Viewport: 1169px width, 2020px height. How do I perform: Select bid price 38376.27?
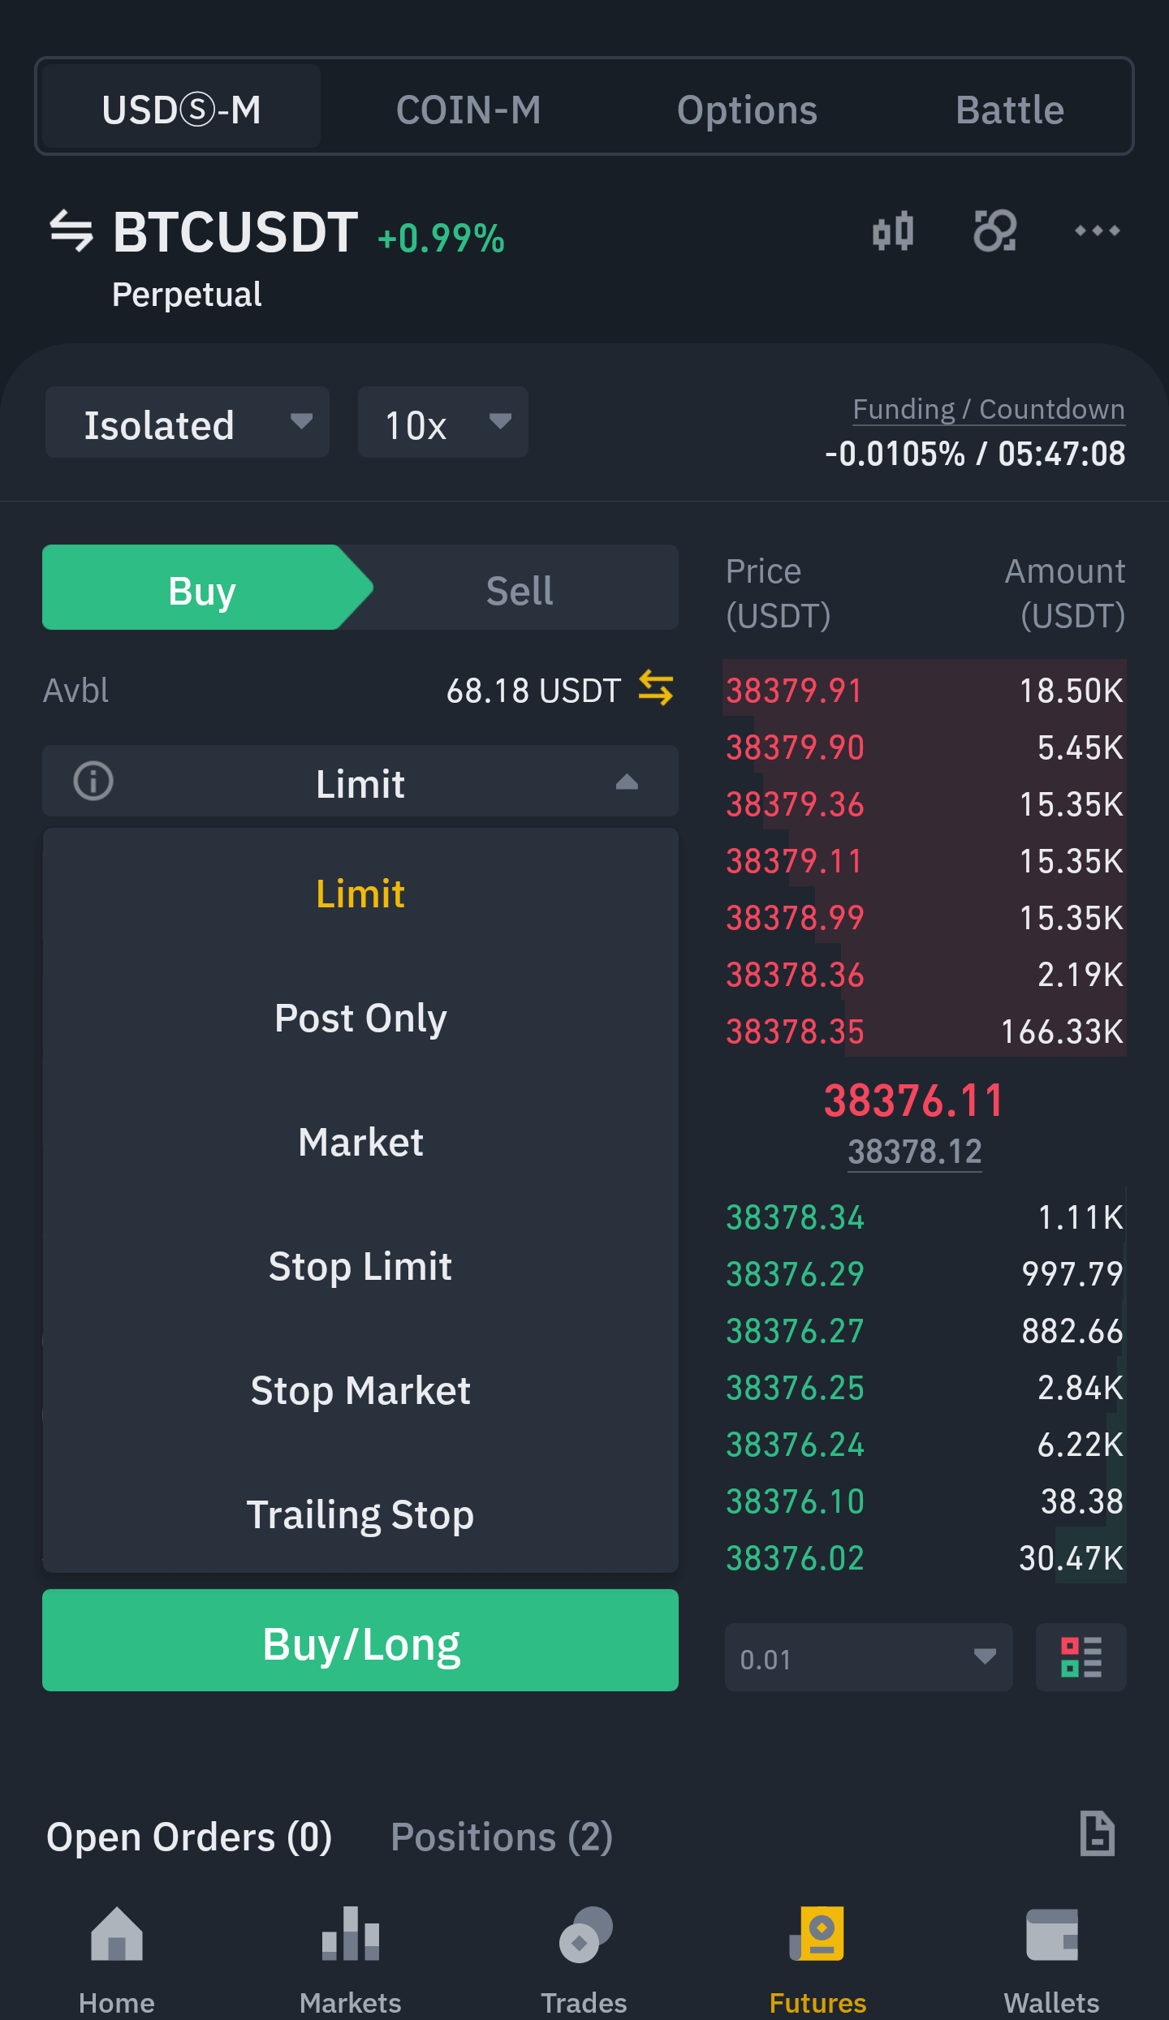point(795,1331)
